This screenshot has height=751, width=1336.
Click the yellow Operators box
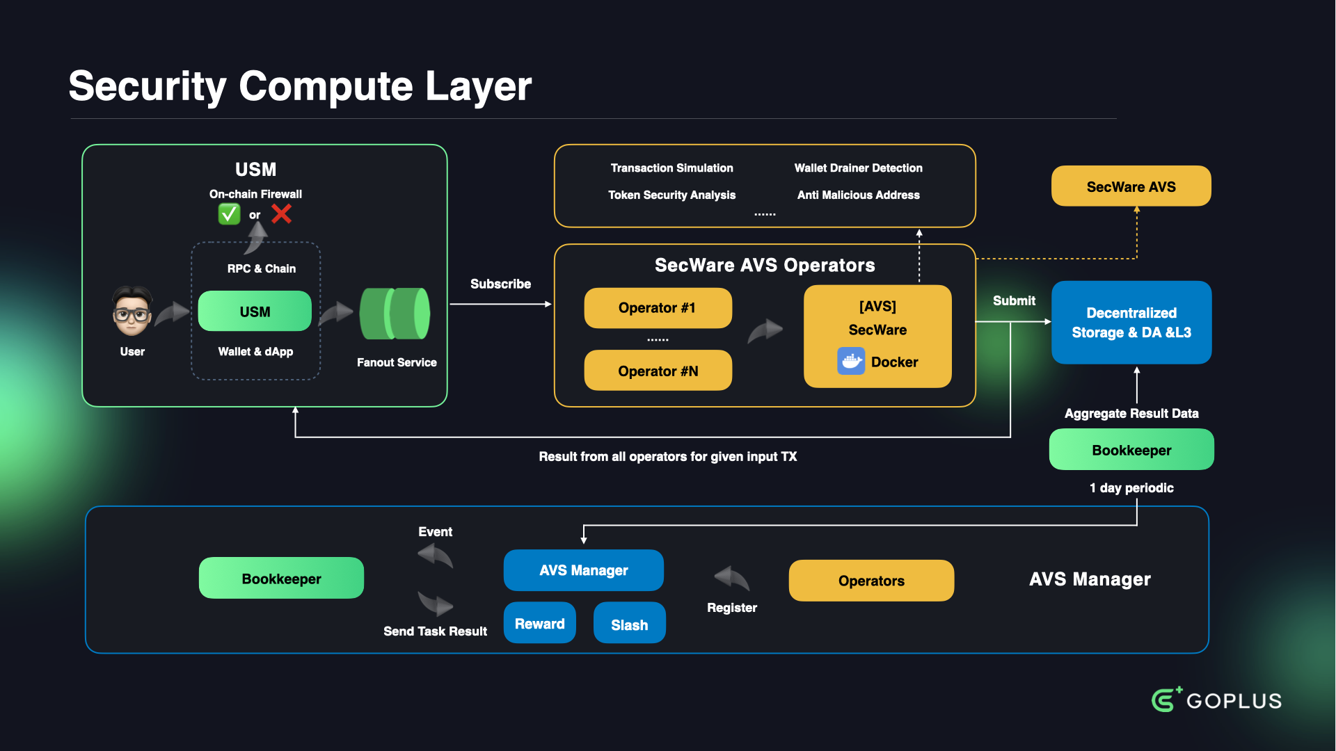[x=871, y=581]
